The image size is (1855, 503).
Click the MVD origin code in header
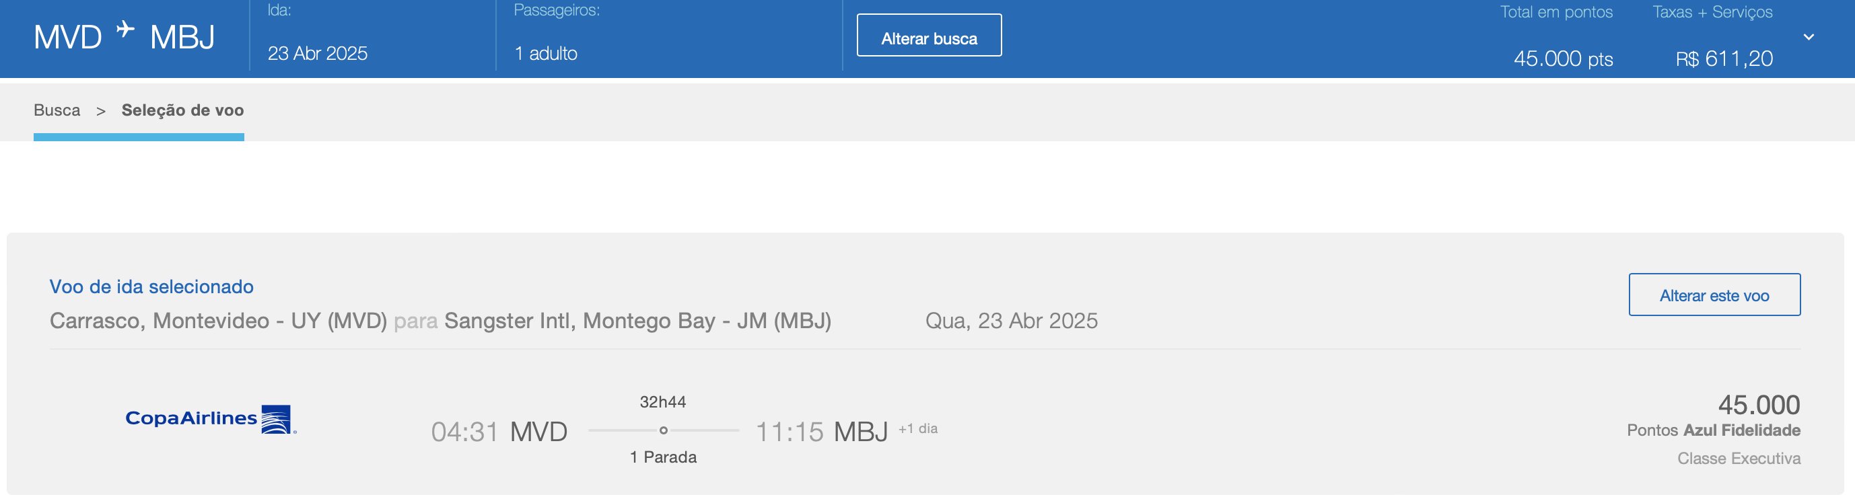click(68, 38)
